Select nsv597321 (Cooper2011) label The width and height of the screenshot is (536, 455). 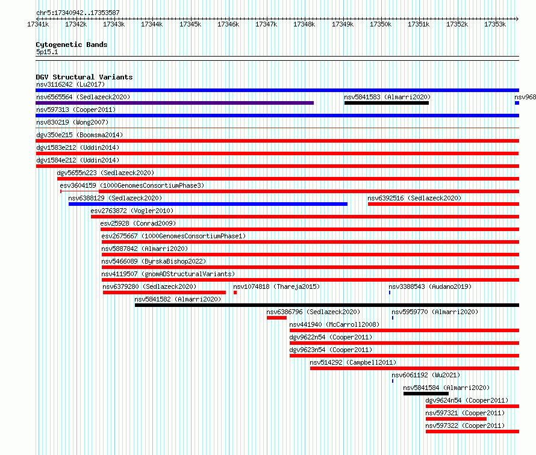465,413
